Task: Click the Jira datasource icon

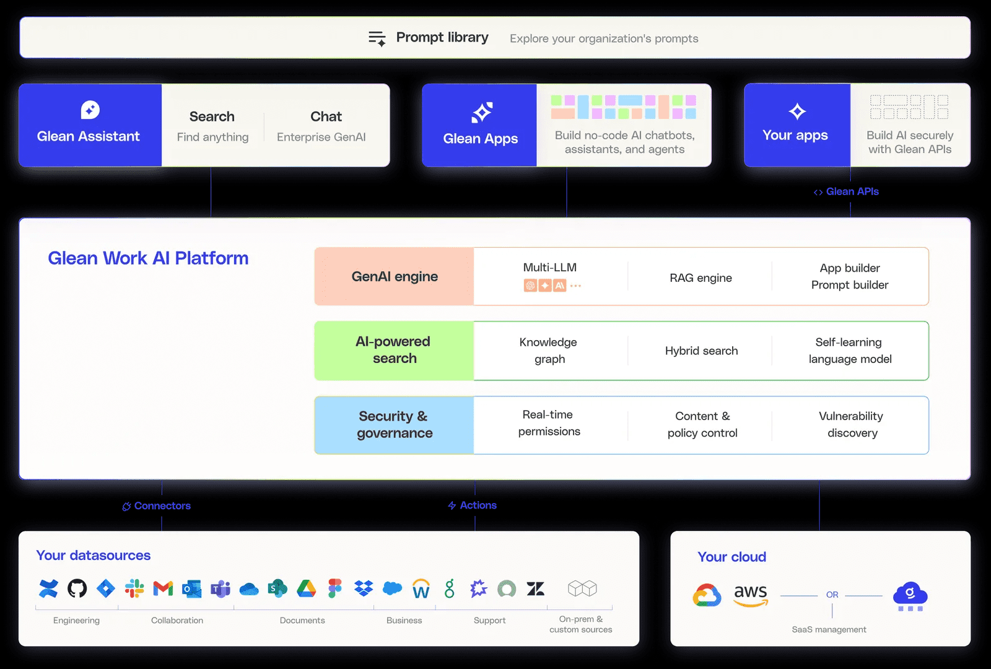Action: pyautogui.click(x=106, y=588)
